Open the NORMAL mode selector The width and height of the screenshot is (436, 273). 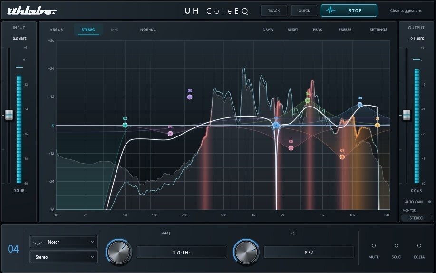tap(148, 30)
